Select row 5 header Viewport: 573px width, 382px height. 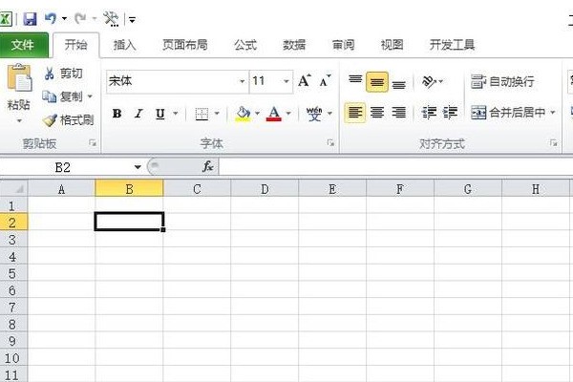click(x=13, y=273)
